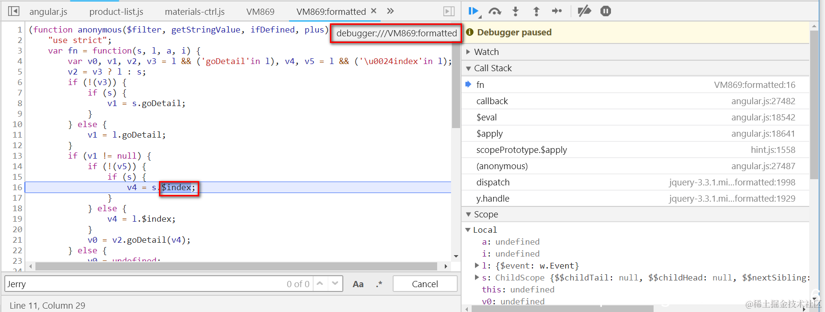
Task: Switch to materials-ctrl.js tab
Action: coord(195,11)
